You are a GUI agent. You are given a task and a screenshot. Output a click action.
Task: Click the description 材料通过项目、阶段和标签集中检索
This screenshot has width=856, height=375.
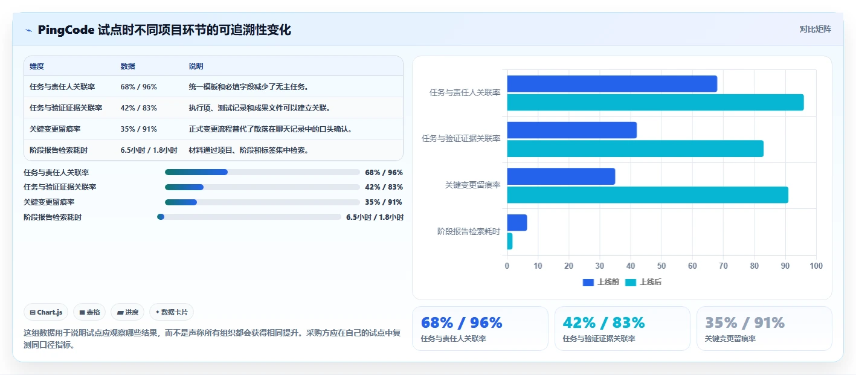pyautogui.click(x=249, y=150)
